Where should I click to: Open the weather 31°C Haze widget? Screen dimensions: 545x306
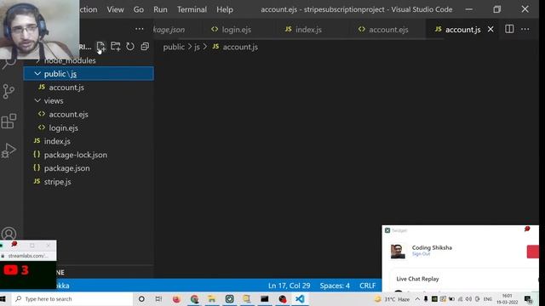(392, 299)
